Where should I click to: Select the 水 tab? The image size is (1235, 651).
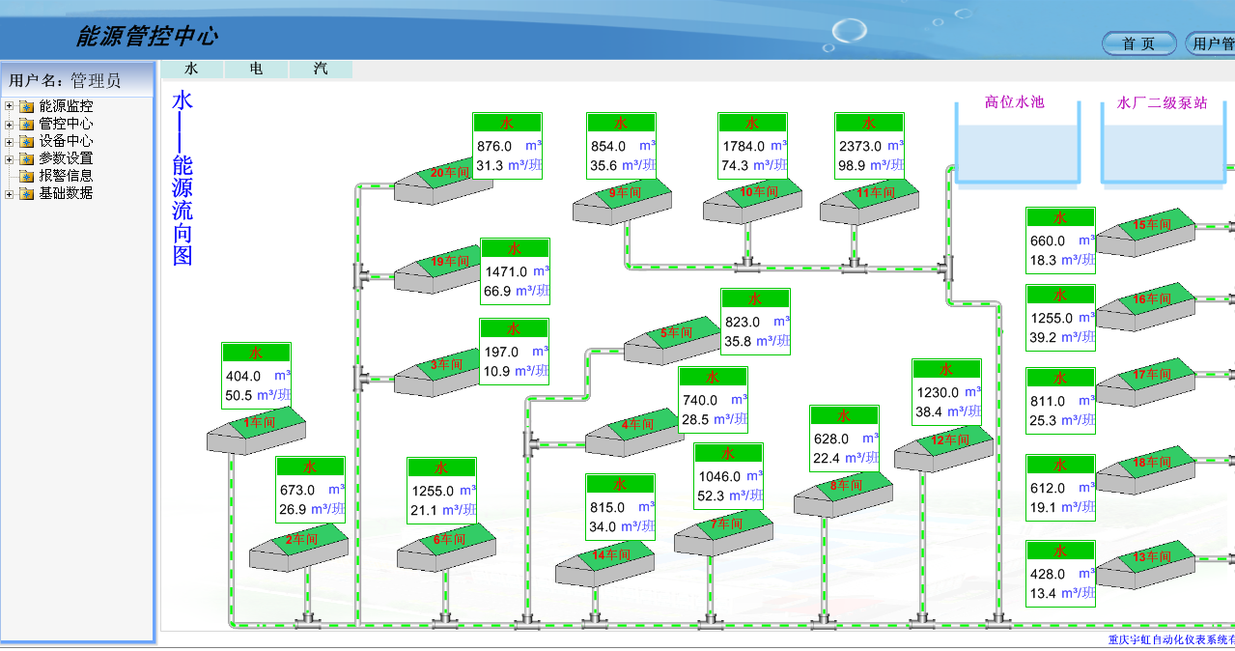tap(191, 69)
